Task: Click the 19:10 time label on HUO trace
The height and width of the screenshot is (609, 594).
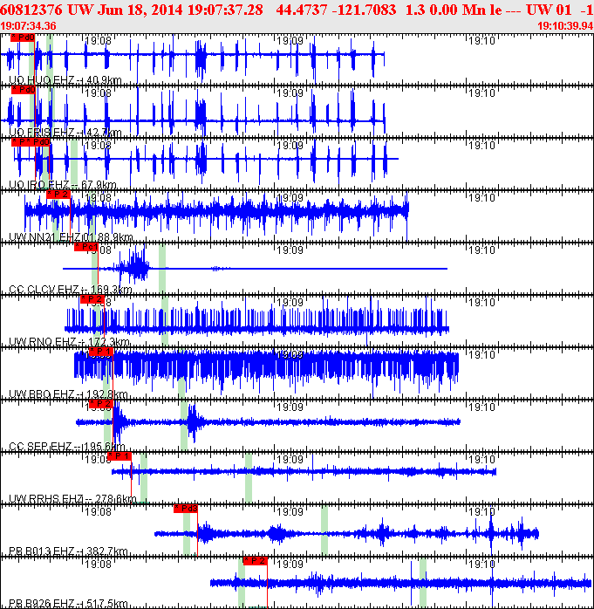Action: pos(481,41)
